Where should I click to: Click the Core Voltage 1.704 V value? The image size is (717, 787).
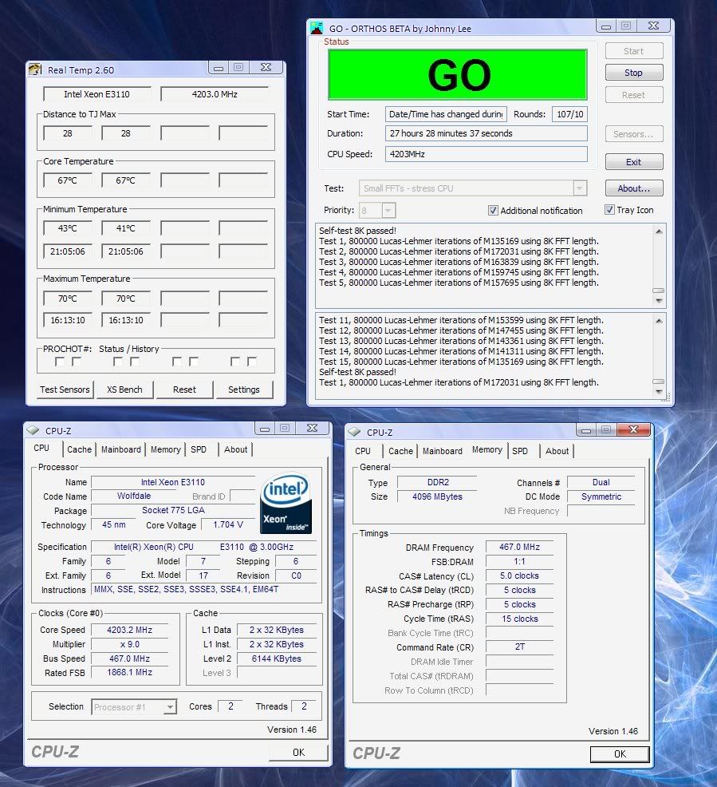[228, 524]
